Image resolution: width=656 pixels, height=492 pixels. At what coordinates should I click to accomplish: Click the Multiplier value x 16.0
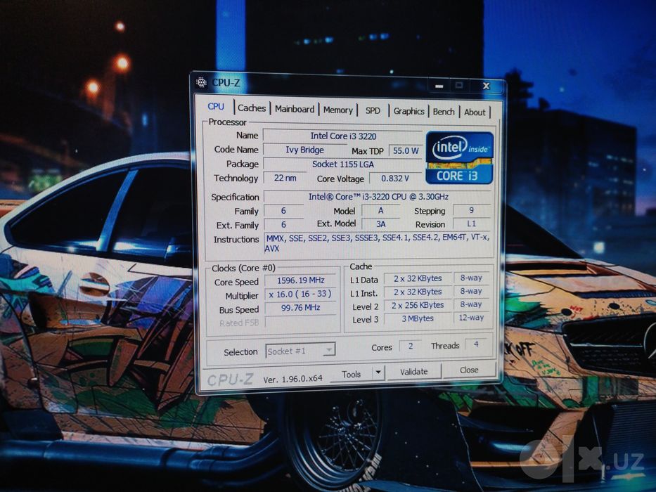point(300,294)
